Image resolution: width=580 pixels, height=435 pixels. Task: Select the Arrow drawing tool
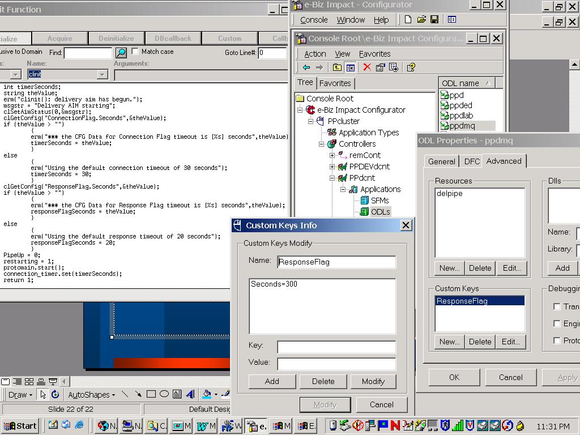pyautogui.click(x=138, y=394)
